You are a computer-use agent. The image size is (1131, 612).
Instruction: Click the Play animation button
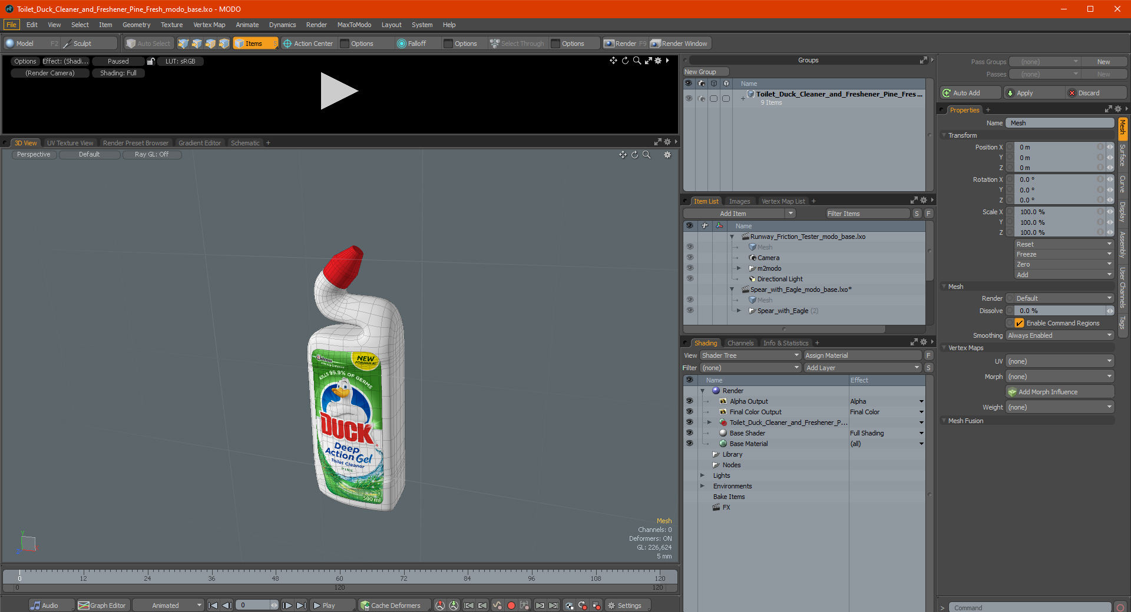pos(333,606)
